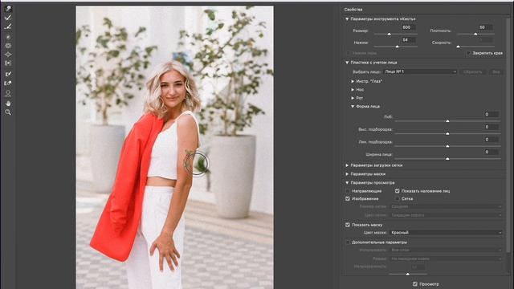Collapse Параметры просмотра section
Image resolution: width=514 pixels, height=289 pixels.
347,182
